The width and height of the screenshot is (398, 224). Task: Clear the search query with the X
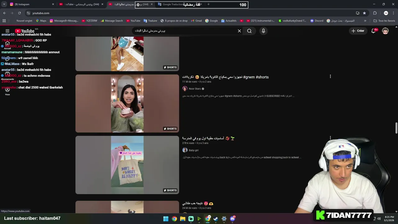click(x=239, y=31)
